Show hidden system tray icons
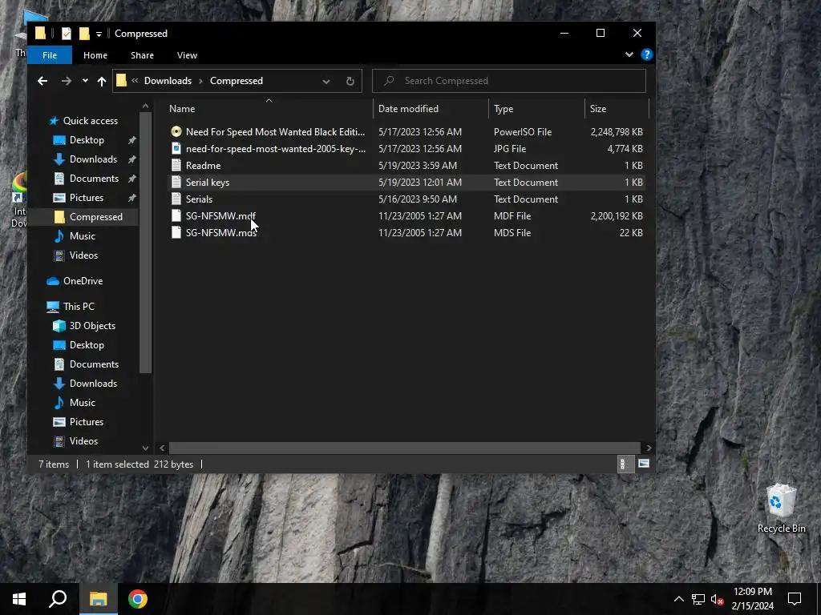This screenshot has width=821, height=615. (678, 599)
